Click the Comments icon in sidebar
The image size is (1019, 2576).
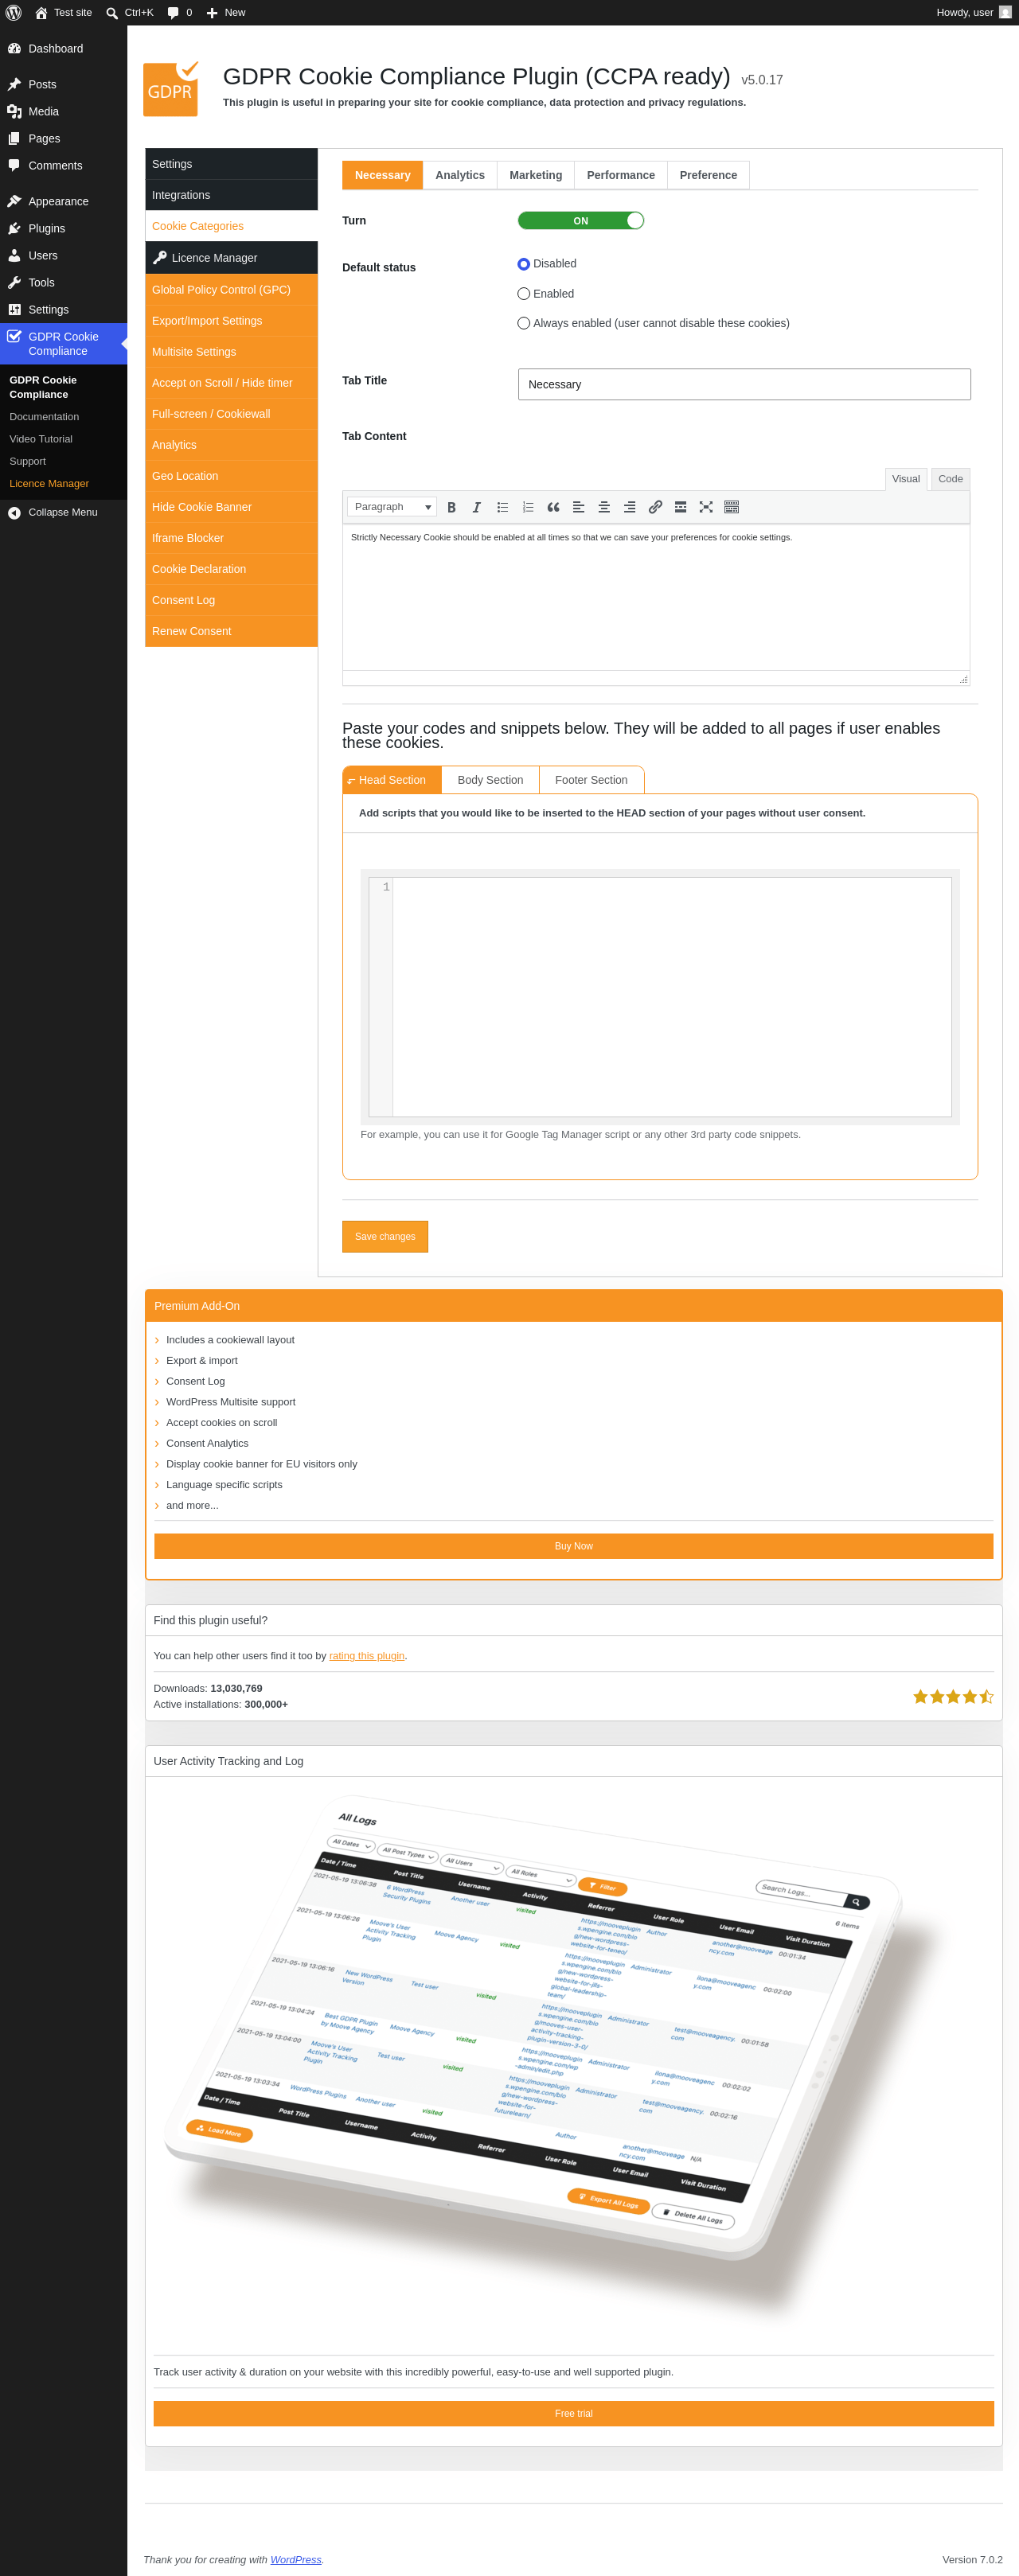click(14, 166)
